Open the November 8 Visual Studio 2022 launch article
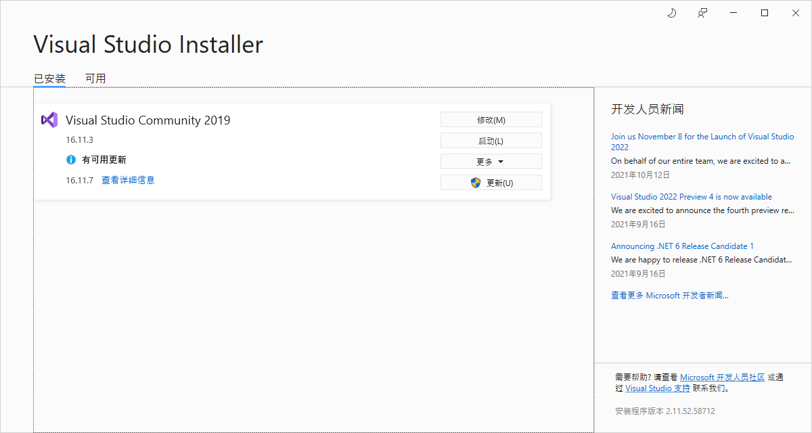Screen dimensions: 812x433 click(x=702, y=141)
